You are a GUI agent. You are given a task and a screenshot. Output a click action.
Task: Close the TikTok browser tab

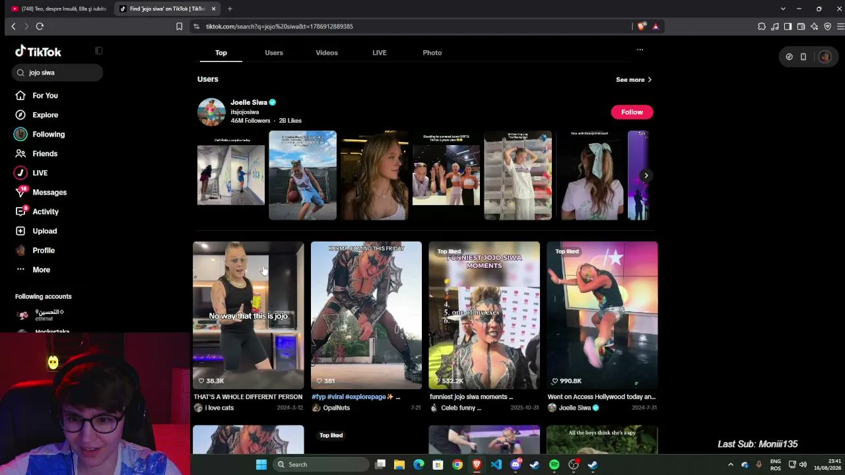tap(213, 9)
